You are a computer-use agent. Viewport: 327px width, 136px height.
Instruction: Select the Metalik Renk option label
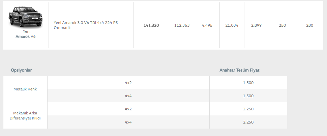pos(25,89)
